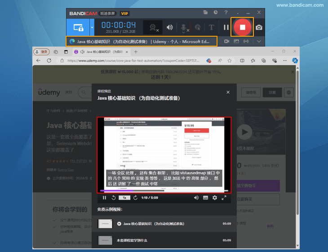The image size is (328, 252).
Task: Open Edge favorites list icon
Action: pos(253,60)
